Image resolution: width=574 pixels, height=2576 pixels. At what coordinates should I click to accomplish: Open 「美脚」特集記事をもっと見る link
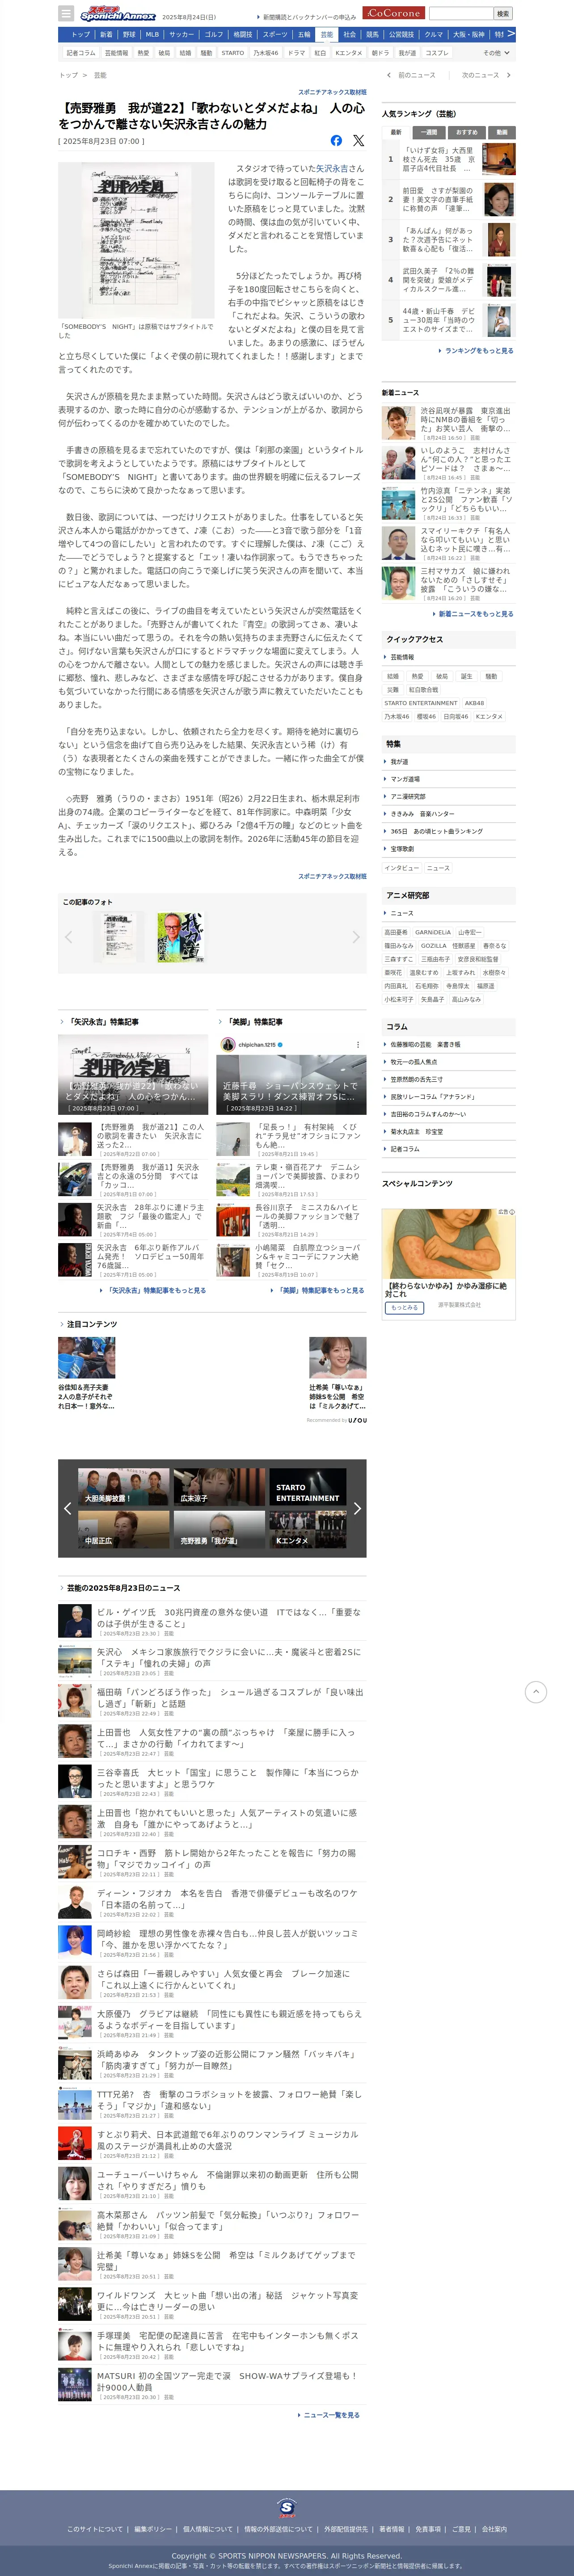pyautogui.click(x=318, y=1290)
